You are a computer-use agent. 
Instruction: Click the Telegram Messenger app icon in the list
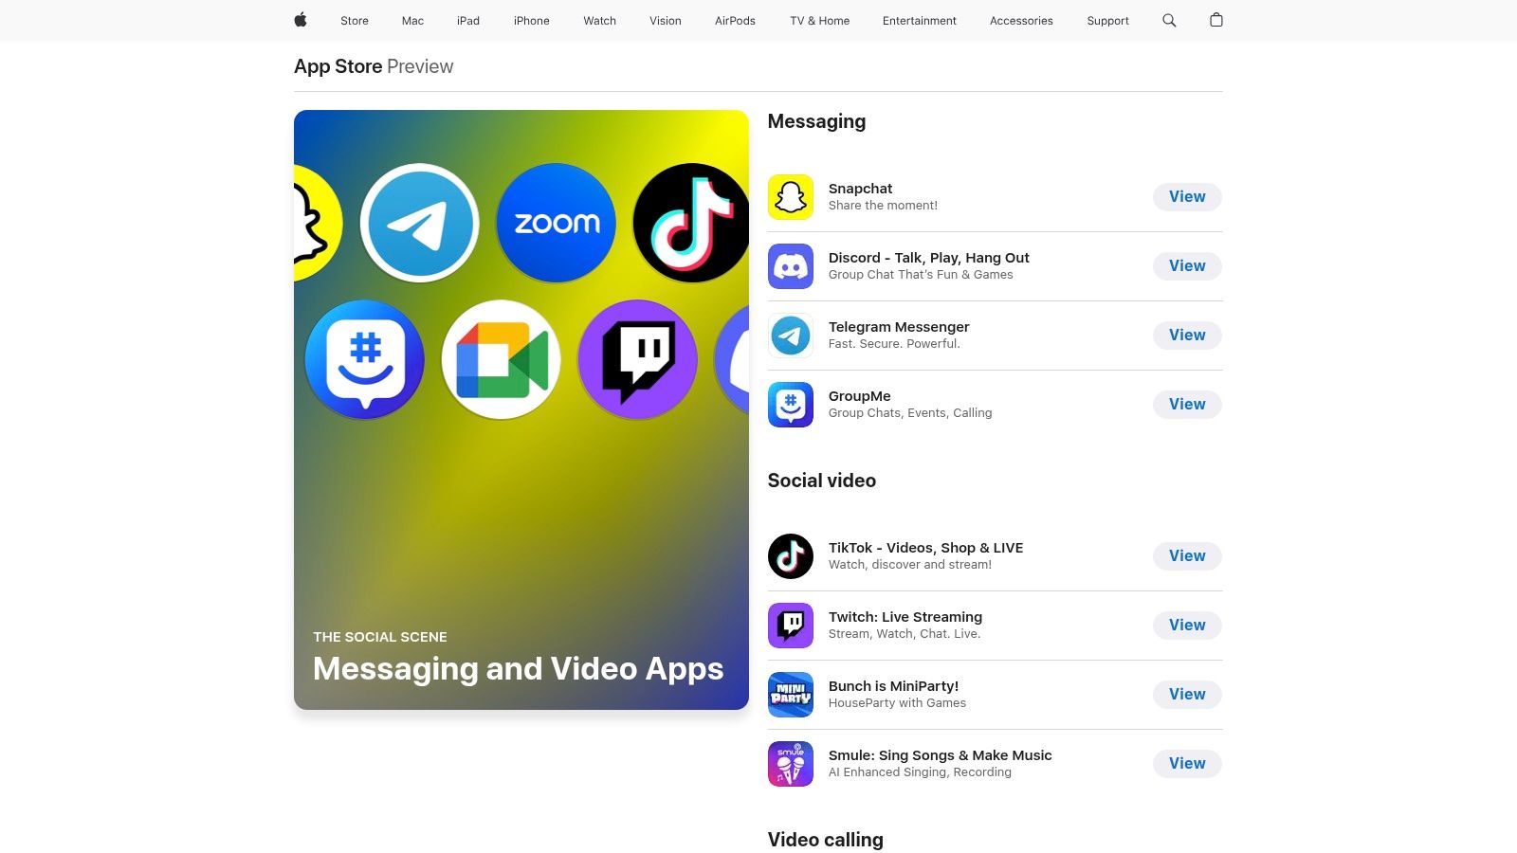(791, 336)
